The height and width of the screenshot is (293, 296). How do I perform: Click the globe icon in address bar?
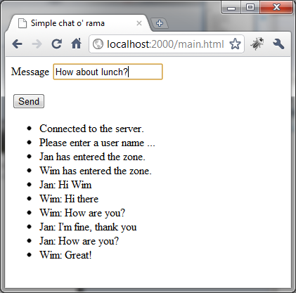click(x=98, y=44)
